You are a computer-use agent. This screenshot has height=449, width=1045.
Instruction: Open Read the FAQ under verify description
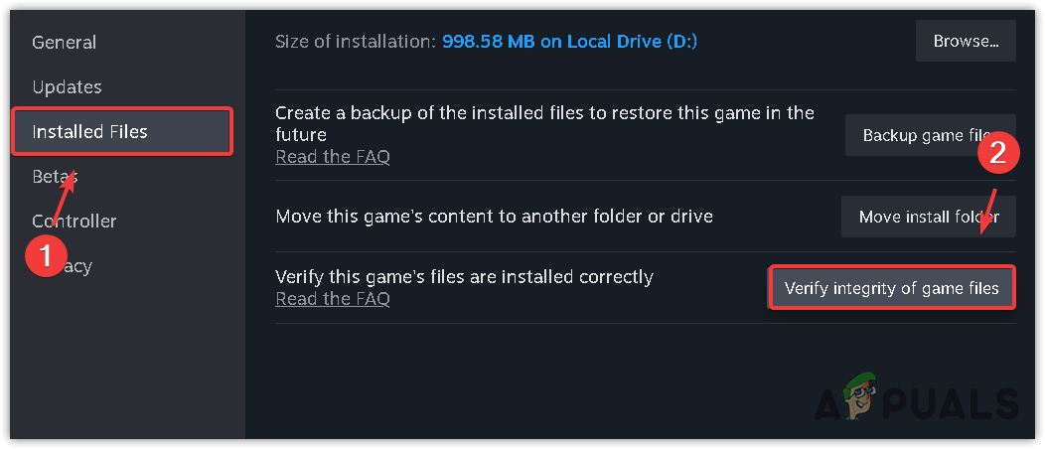coord(333,298)
